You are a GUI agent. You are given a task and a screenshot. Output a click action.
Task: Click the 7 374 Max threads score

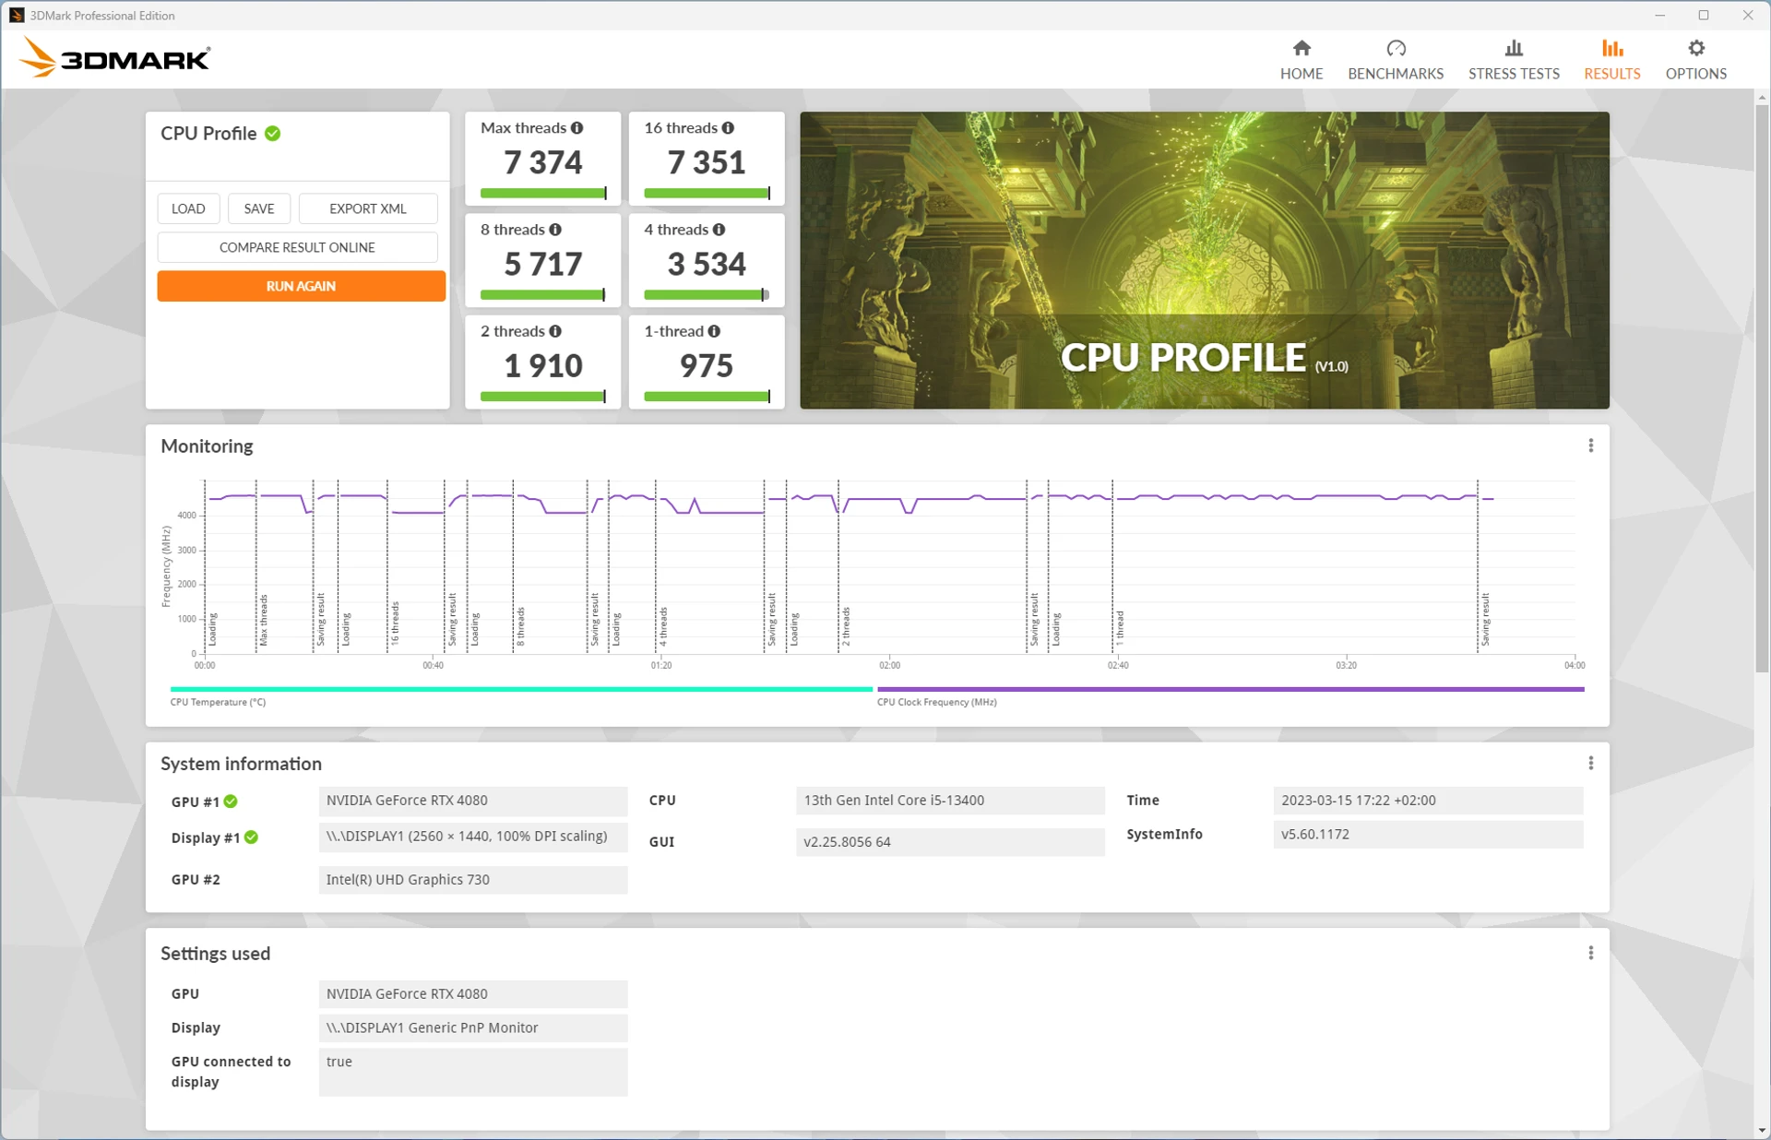click(x=543, y=162)
